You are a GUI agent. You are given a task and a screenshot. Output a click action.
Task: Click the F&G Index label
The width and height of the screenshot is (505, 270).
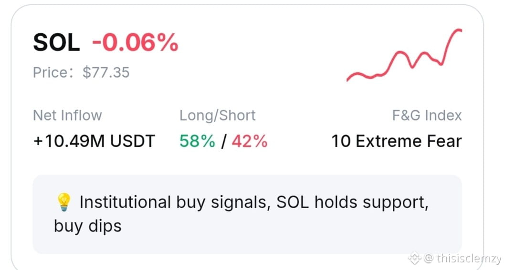coord(427,115)
